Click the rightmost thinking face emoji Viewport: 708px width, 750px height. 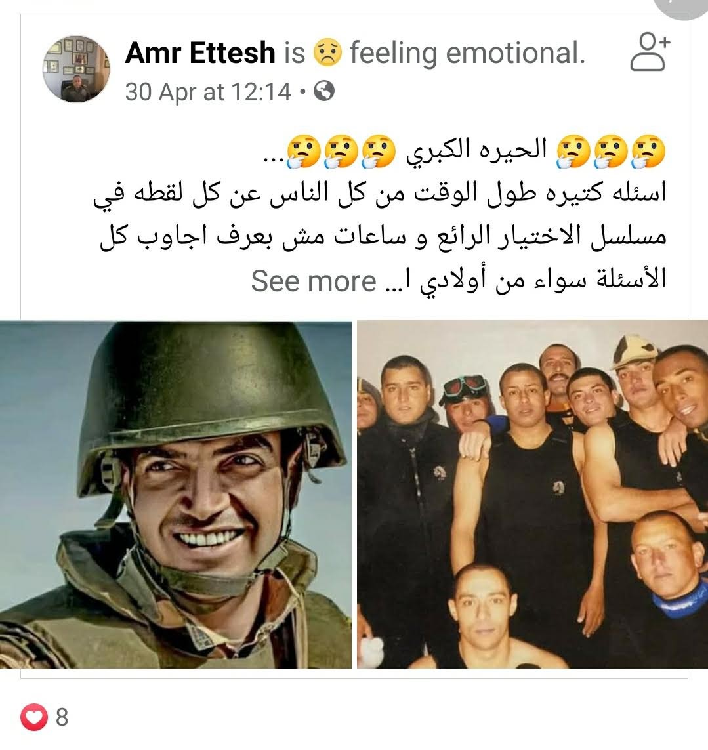tap(649, 151)
